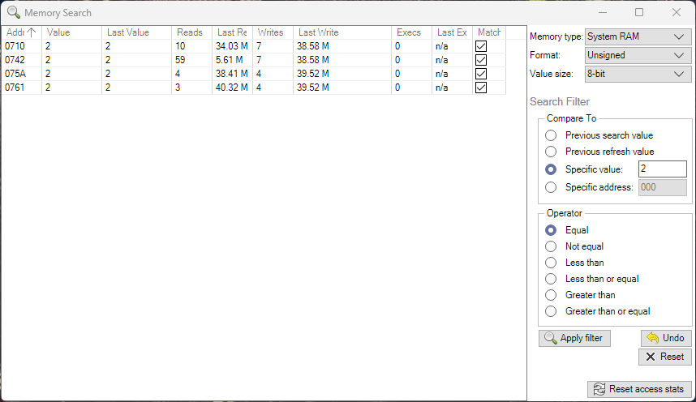Click Last Read value 38.41 M
Image resolution: width=696 pixels, height=402 pixels.
[232, 74]
